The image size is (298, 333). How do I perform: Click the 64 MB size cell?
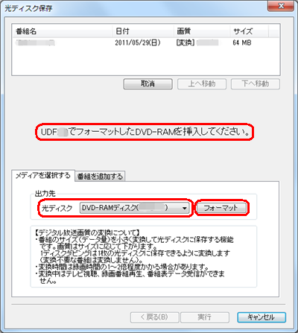pos(242,42)
